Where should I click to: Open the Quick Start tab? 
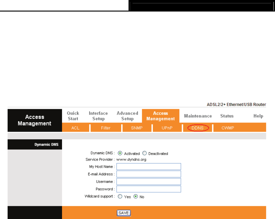click(73, 116)
